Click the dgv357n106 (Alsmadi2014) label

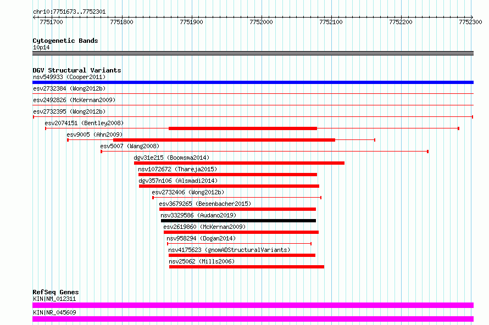tap(178, 181)
